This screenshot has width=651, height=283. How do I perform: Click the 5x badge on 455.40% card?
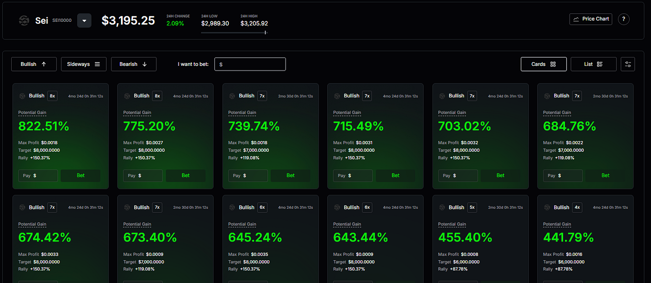tap(472, 207)
